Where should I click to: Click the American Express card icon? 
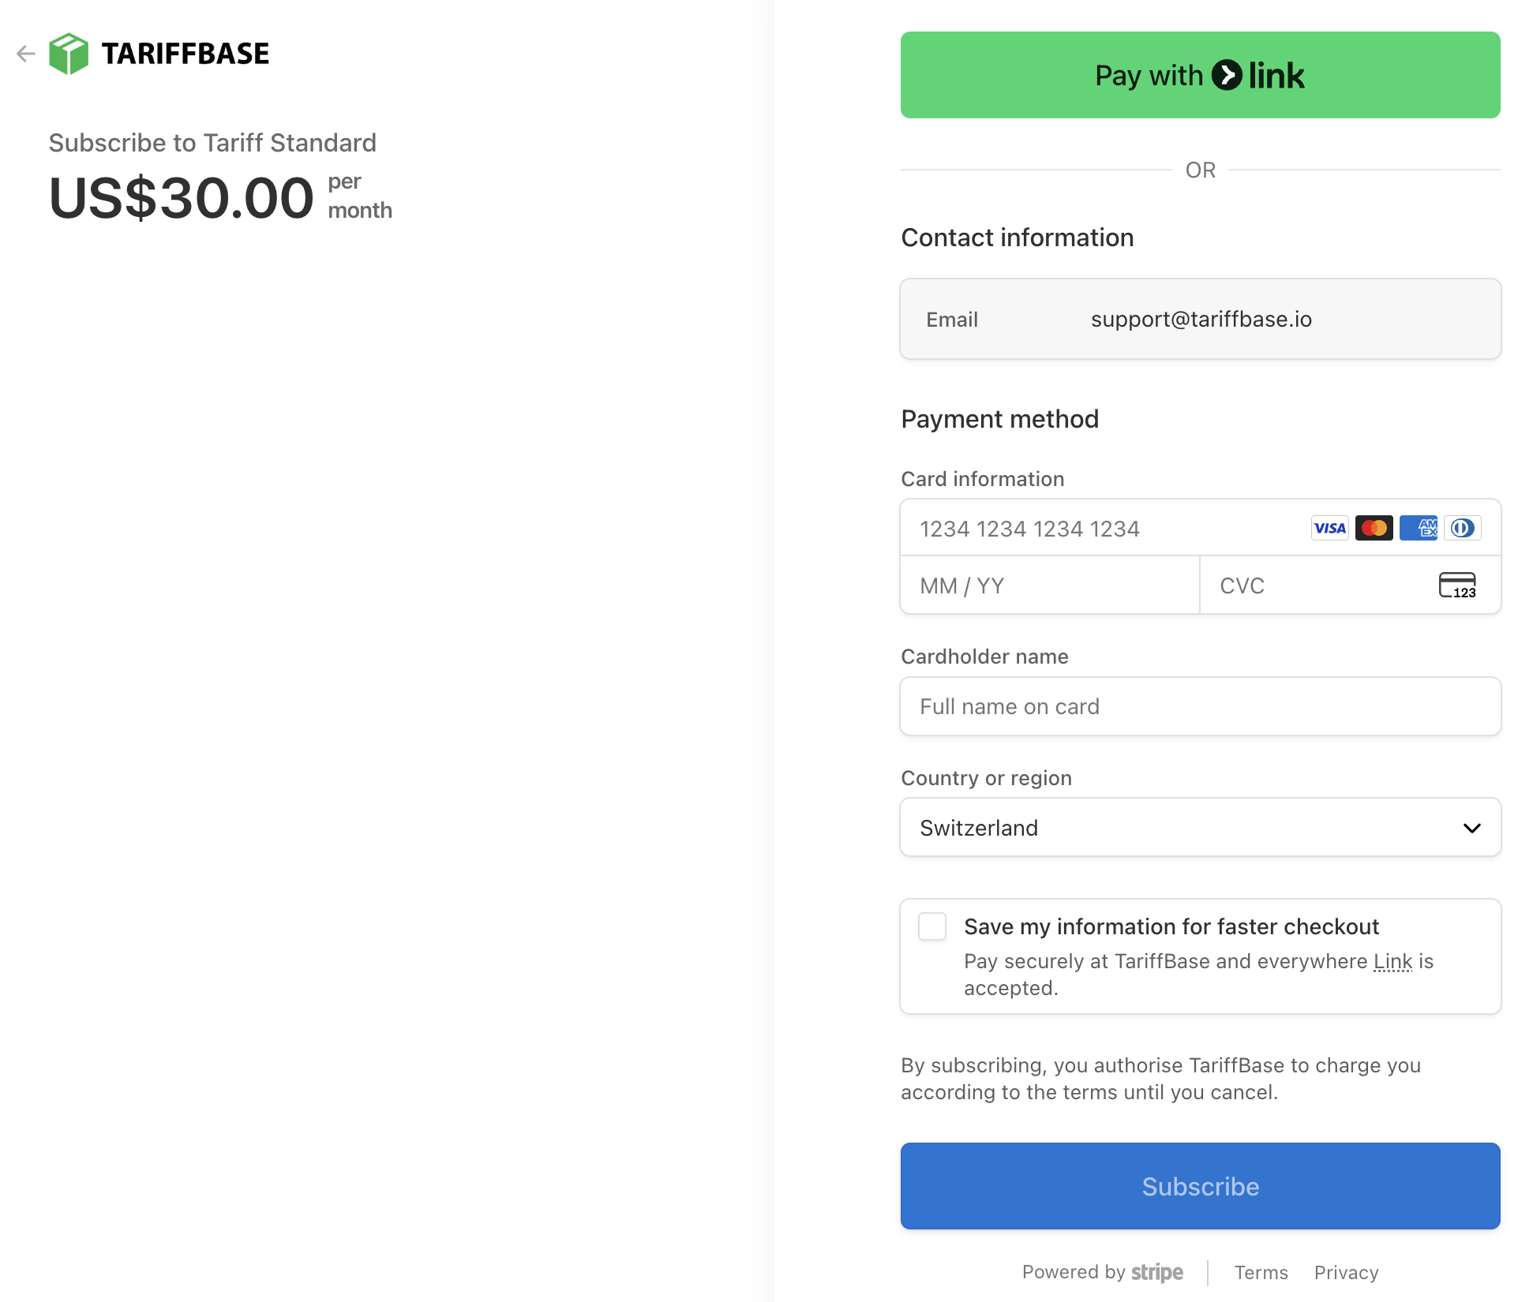[x=1418, y=528]
